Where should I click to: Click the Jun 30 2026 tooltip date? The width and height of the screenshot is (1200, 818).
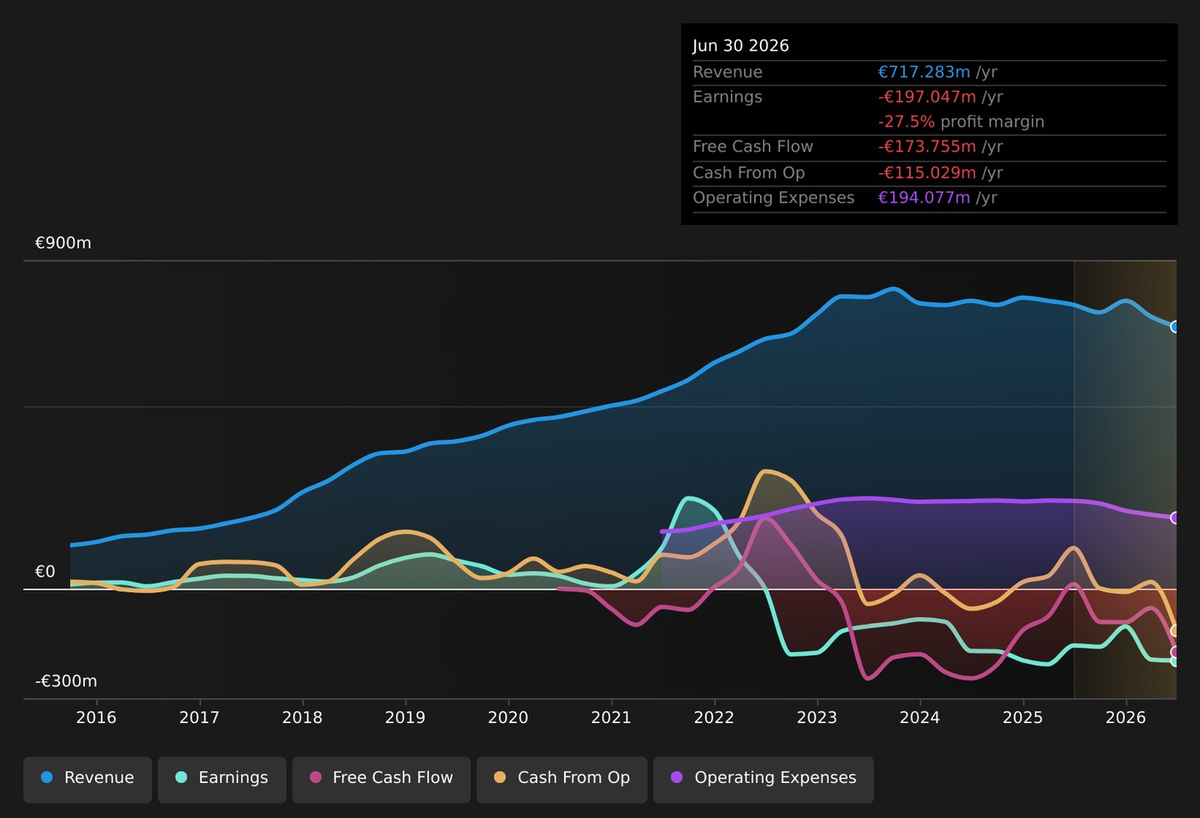coord(741,46)
